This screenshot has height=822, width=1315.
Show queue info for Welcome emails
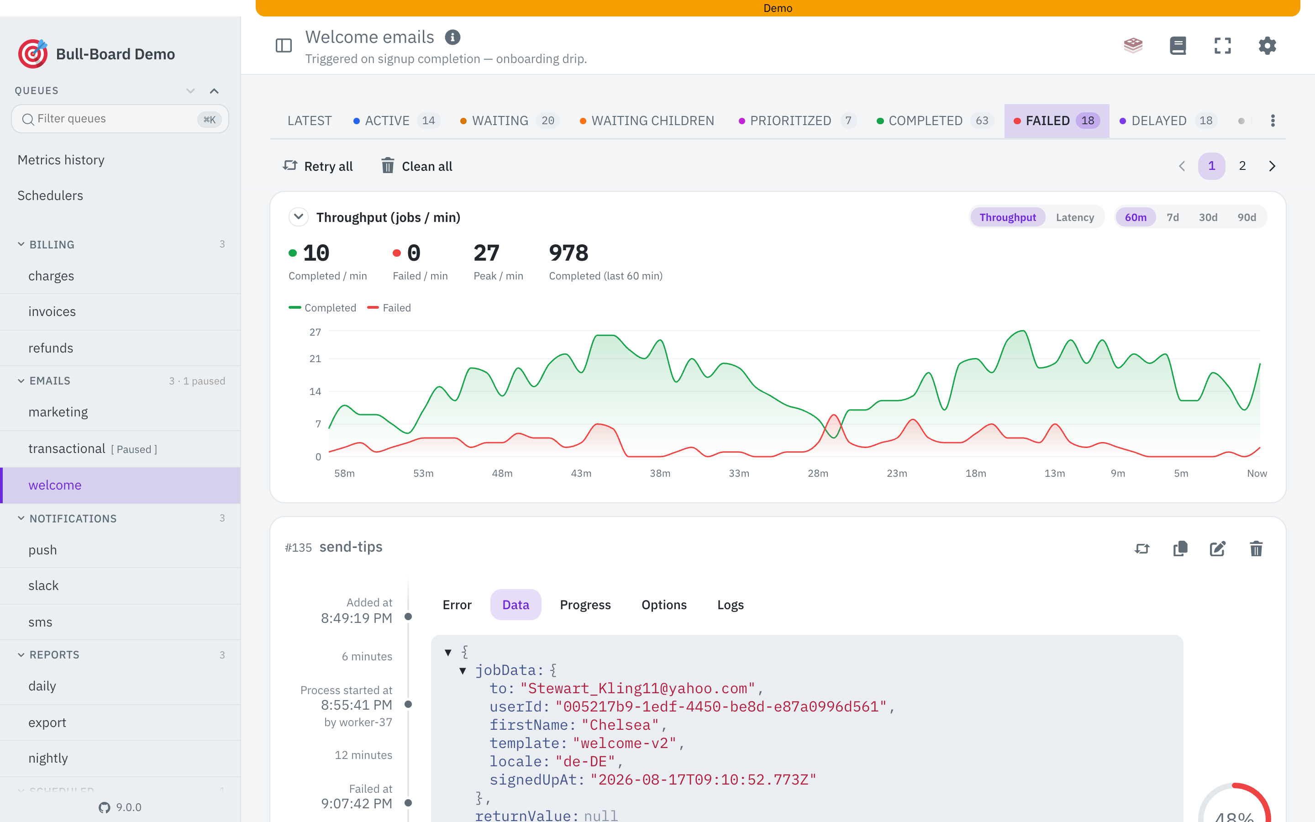pos(452,37)
